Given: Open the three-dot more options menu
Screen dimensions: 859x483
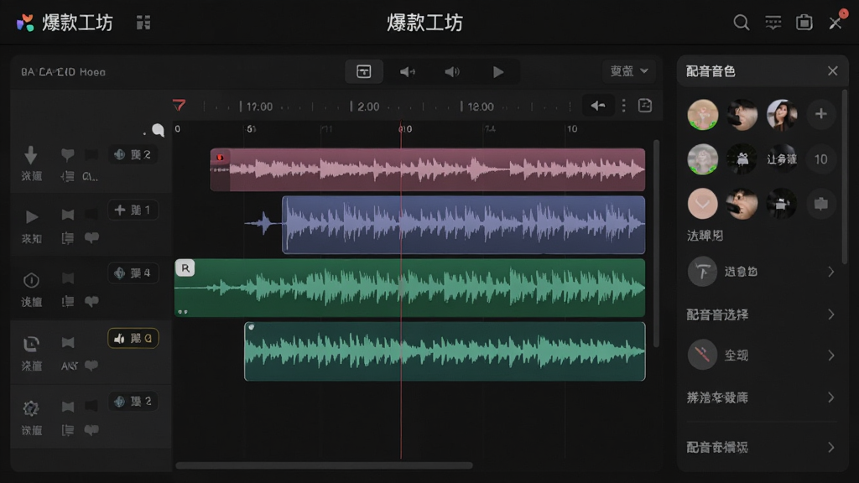Looking at the screenshot, I should 623,105.
